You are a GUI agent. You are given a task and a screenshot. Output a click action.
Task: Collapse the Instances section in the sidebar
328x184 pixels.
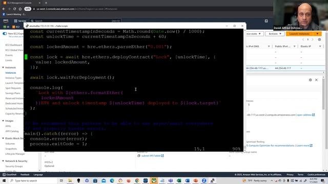(3, 67)
